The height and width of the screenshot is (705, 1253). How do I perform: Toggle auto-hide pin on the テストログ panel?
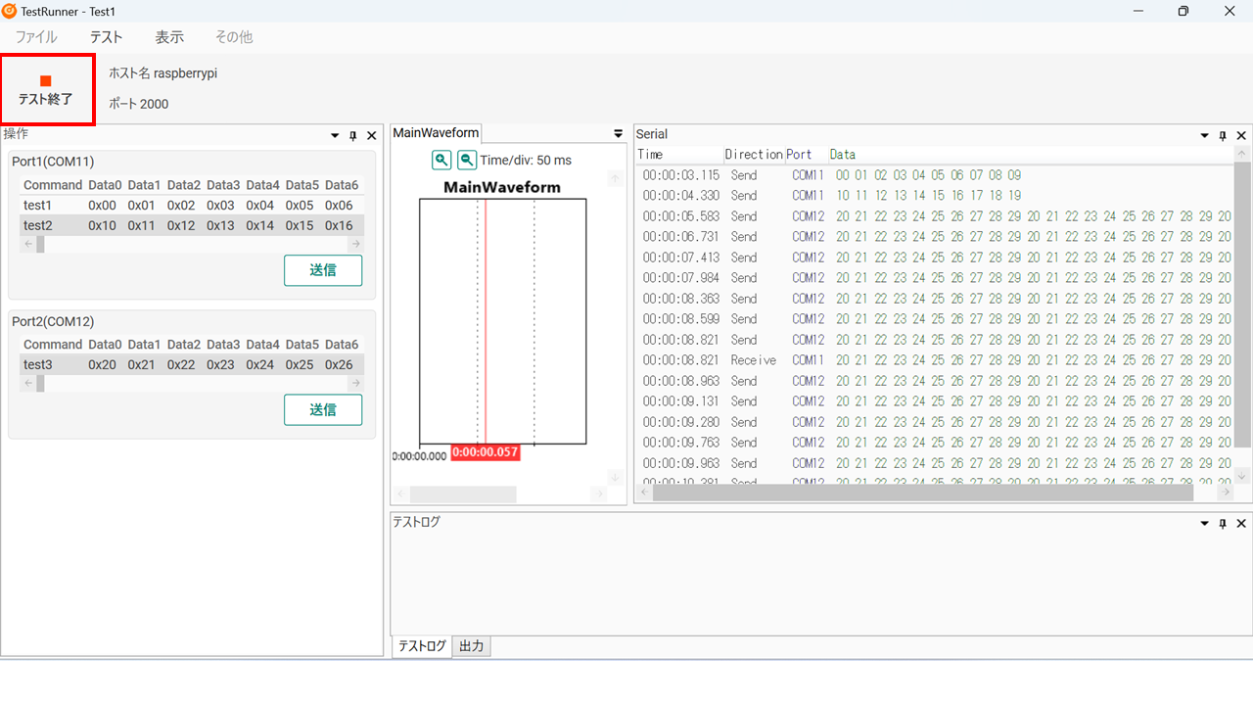click(x=1222, y=523)
